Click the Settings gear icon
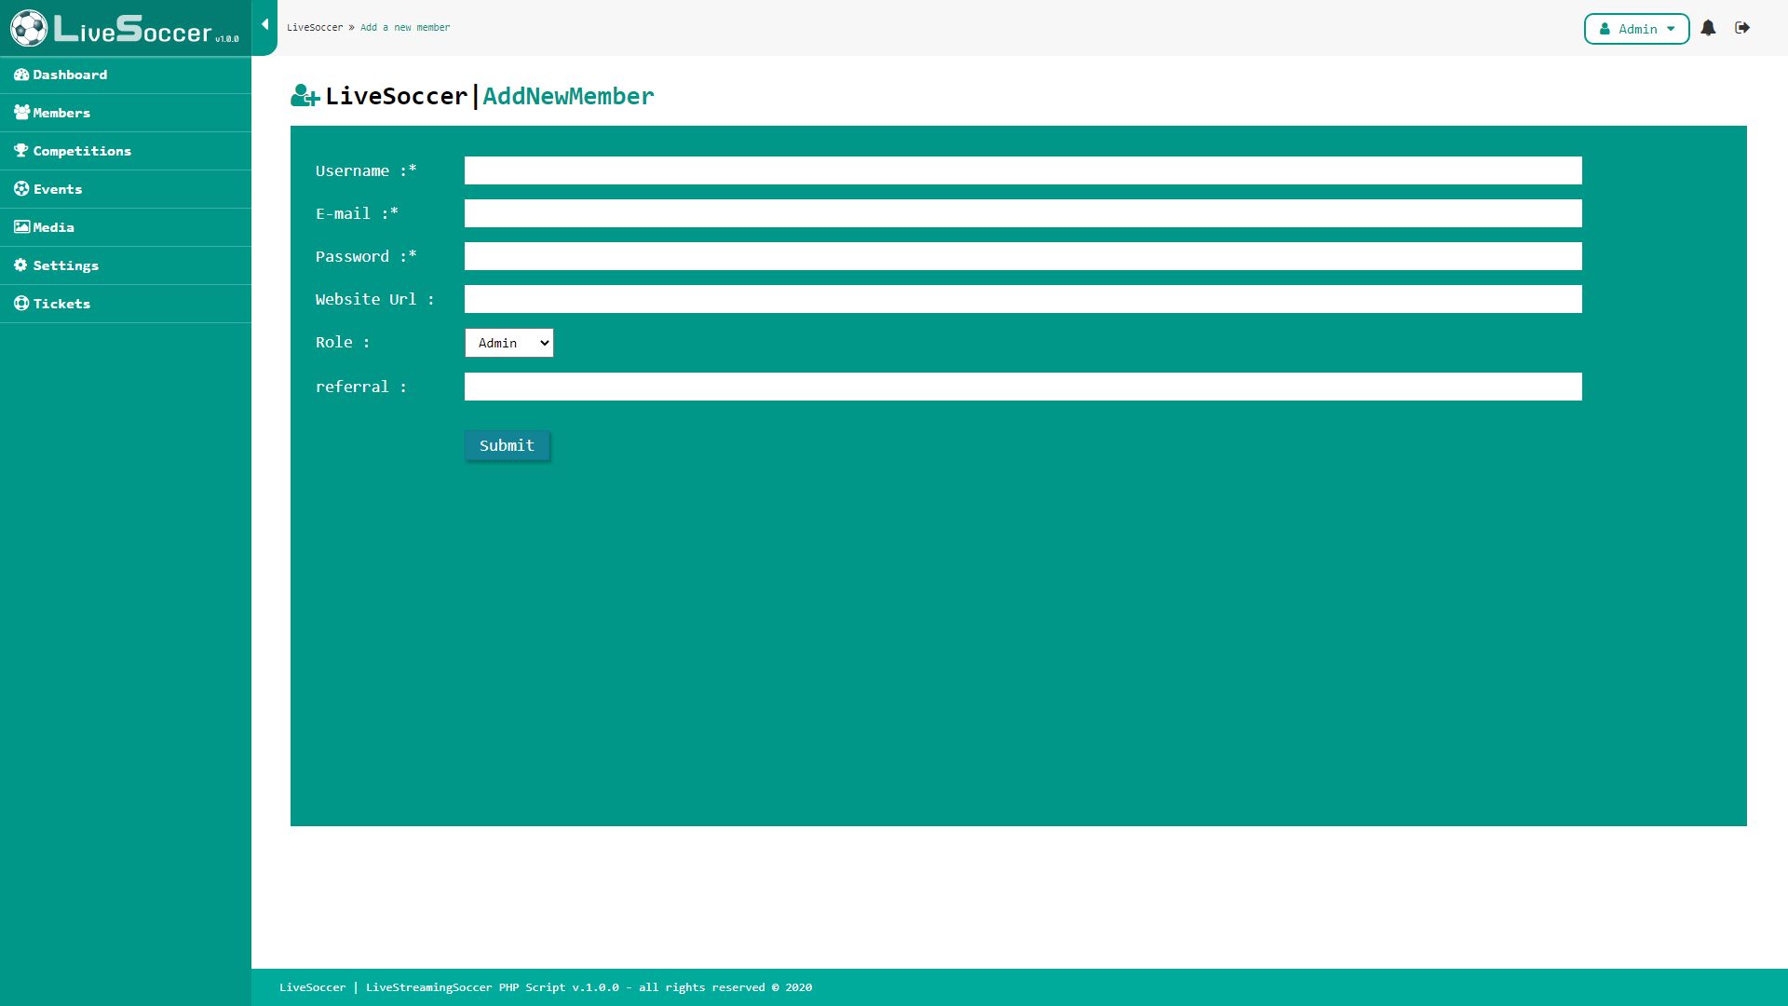Viewport: 1788px width, 1006px height. (20, 265)
